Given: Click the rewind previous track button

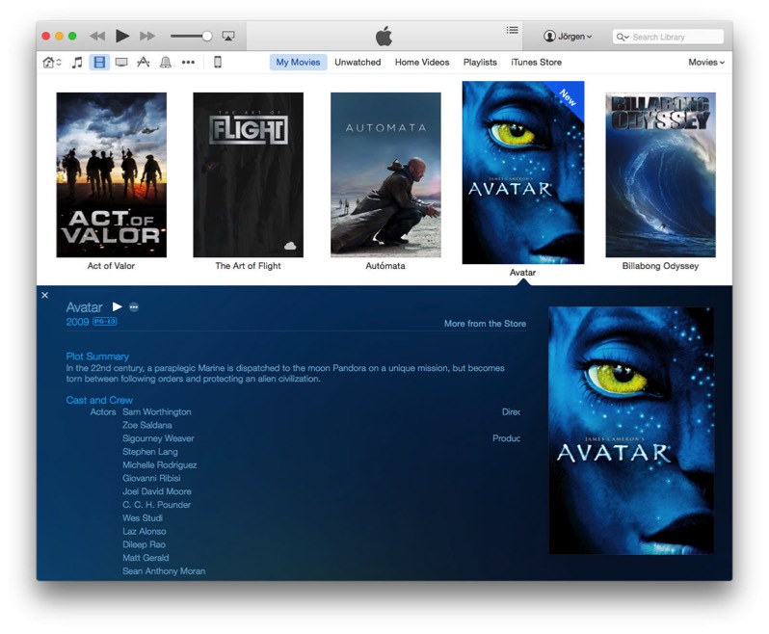Looking at the screenshot, I should 97,36.
